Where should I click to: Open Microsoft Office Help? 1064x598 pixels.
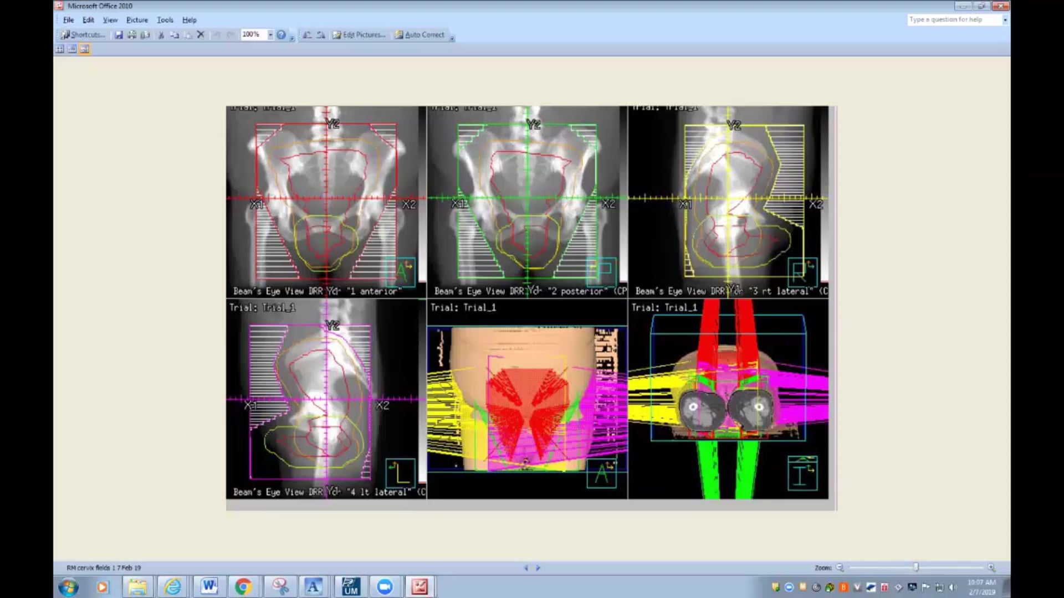(282, 35)
